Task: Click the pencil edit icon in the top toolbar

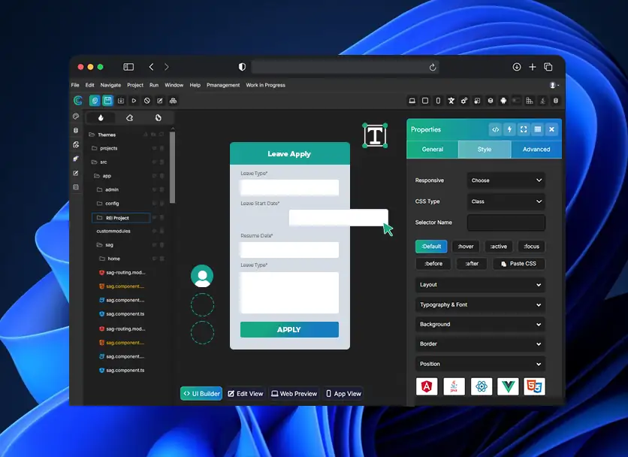Action: click(160, 101)
